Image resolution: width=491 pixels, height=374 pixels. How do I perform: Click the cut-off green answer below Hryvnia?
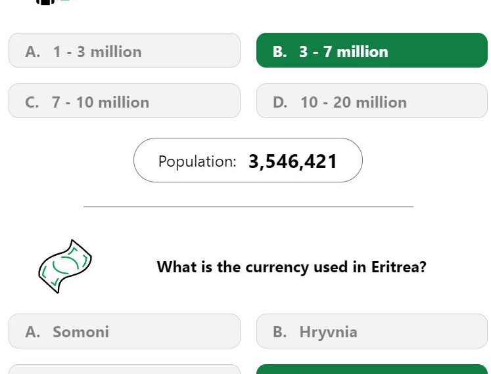(371, 369)
